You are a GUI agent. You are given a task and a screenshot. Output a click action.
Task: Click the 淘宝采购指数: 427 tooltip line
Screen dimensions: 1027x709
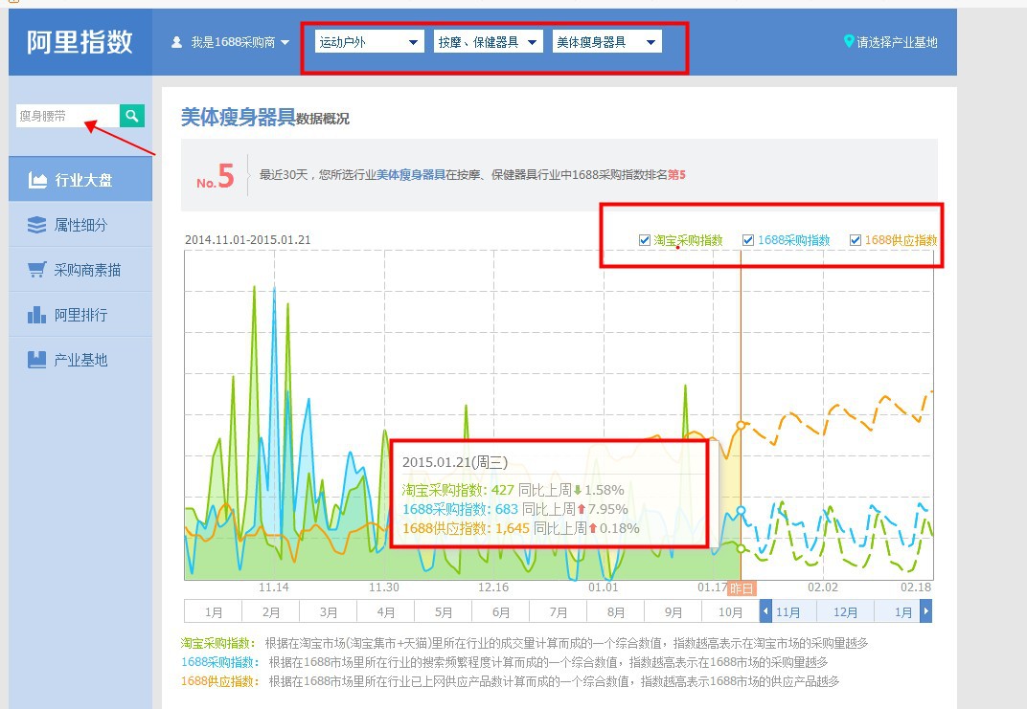click(x=513, y=490)
